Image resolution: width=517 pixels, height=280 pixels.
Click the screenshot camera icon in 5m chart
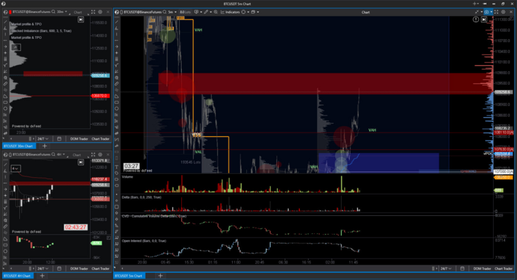(x=486, y=12)
